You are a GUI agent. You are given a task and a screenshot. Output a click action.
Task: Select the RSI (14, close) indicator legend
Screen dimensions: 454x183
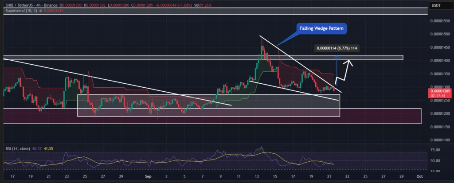point(18,148)
